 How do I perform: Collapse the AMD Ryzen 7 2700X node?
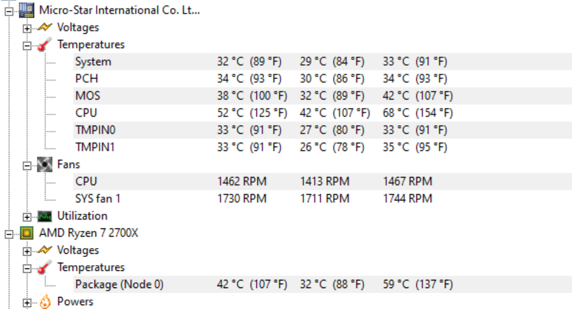pos(9,234)
